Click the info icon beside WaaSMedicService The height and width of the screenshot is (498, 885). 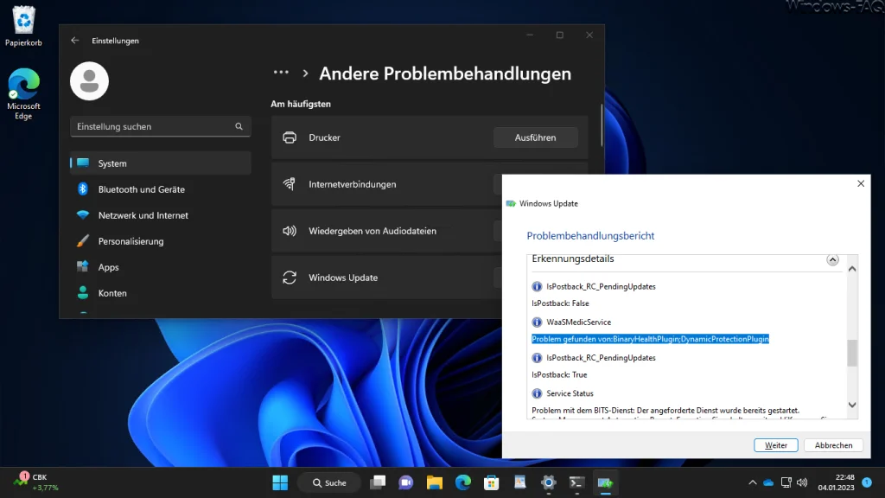(537, 322)
